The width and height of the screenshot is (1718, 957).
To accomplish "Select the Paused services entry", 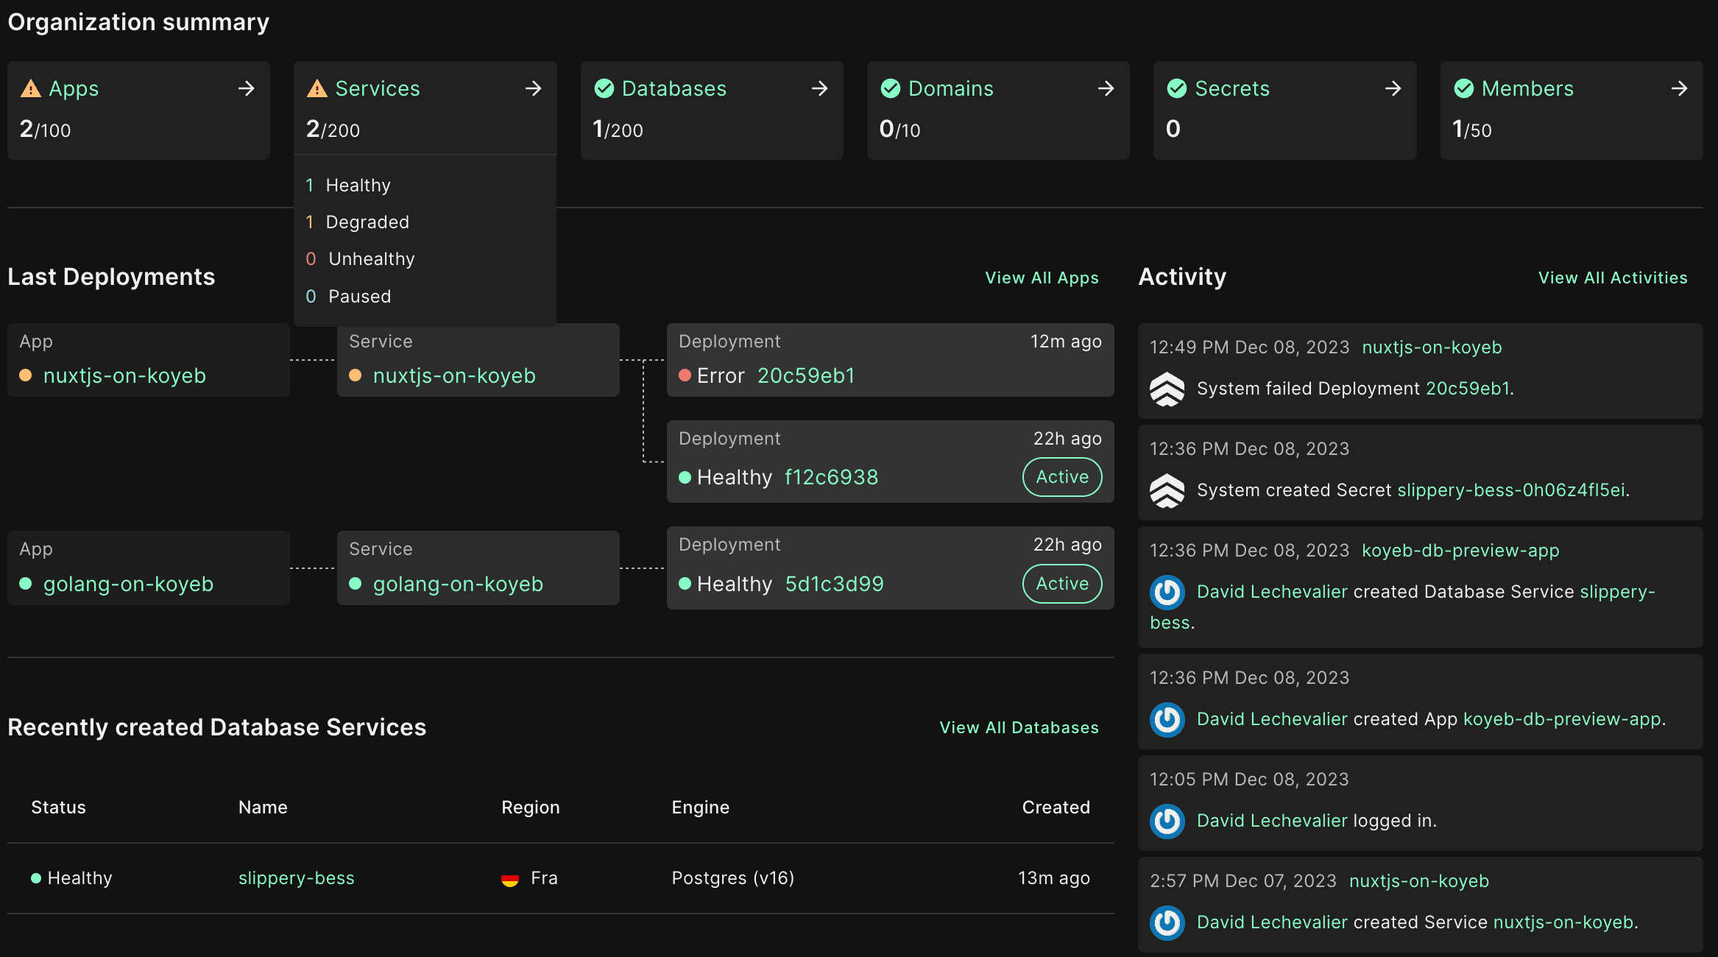I will tap(359, 297).
